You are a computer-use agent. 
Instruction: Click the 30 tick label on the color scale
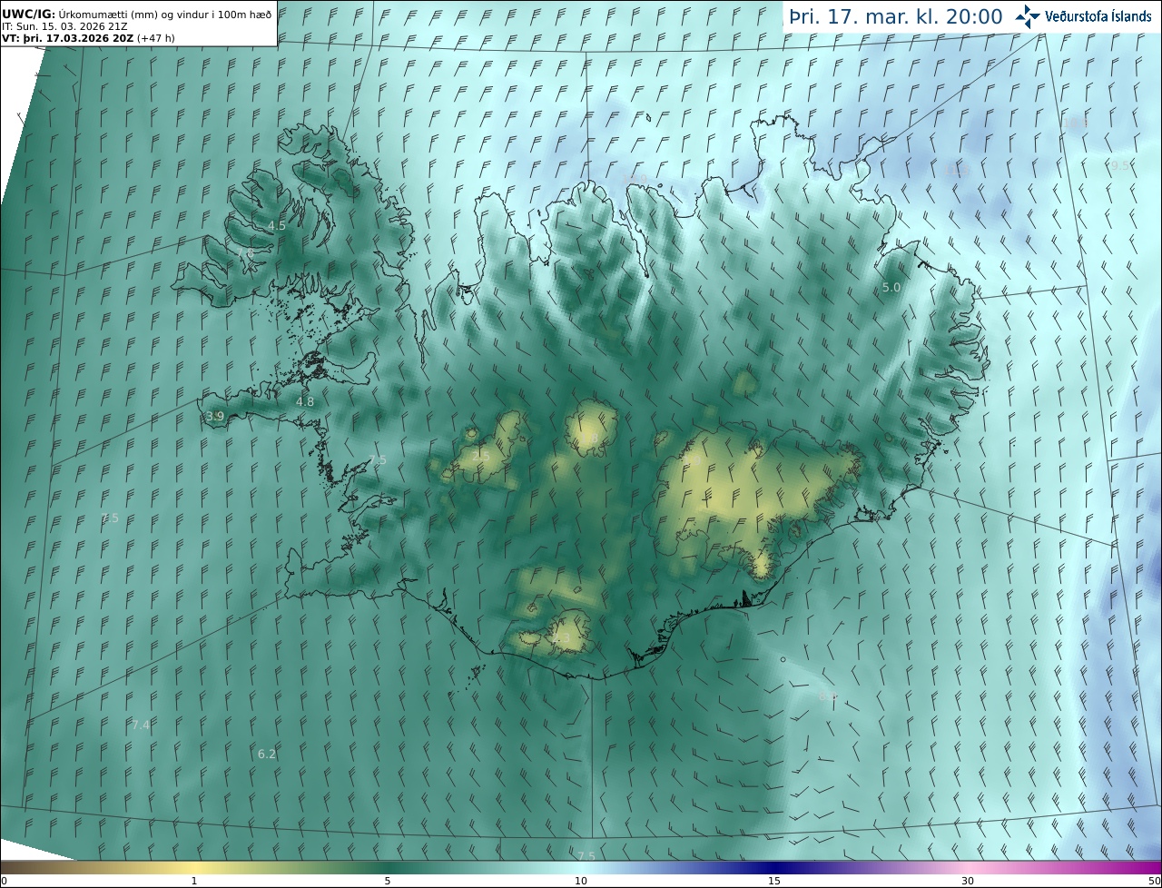[x=968, y=881]
